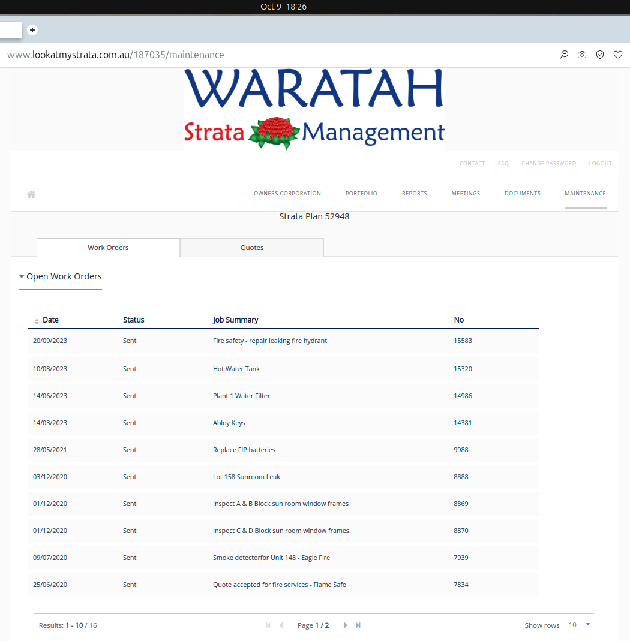The width and height of the screenshot is (630, 641).
Task: Select the 'Fire safety - repair leaking fire hydrant' row
Action: coord(283,341)
